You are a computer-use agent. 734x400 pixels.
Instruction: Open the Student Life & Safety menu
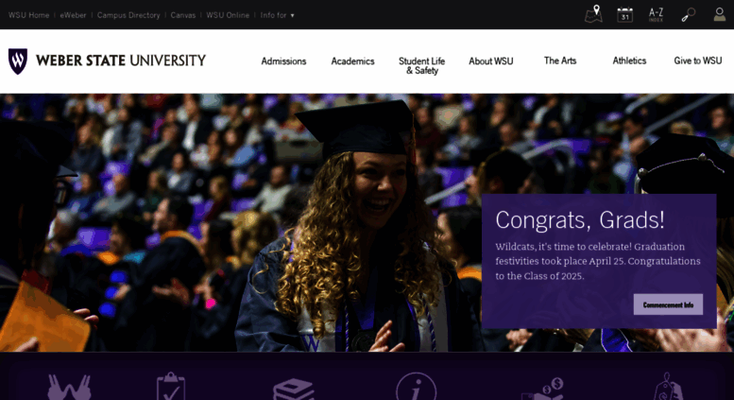click(421, 66)
